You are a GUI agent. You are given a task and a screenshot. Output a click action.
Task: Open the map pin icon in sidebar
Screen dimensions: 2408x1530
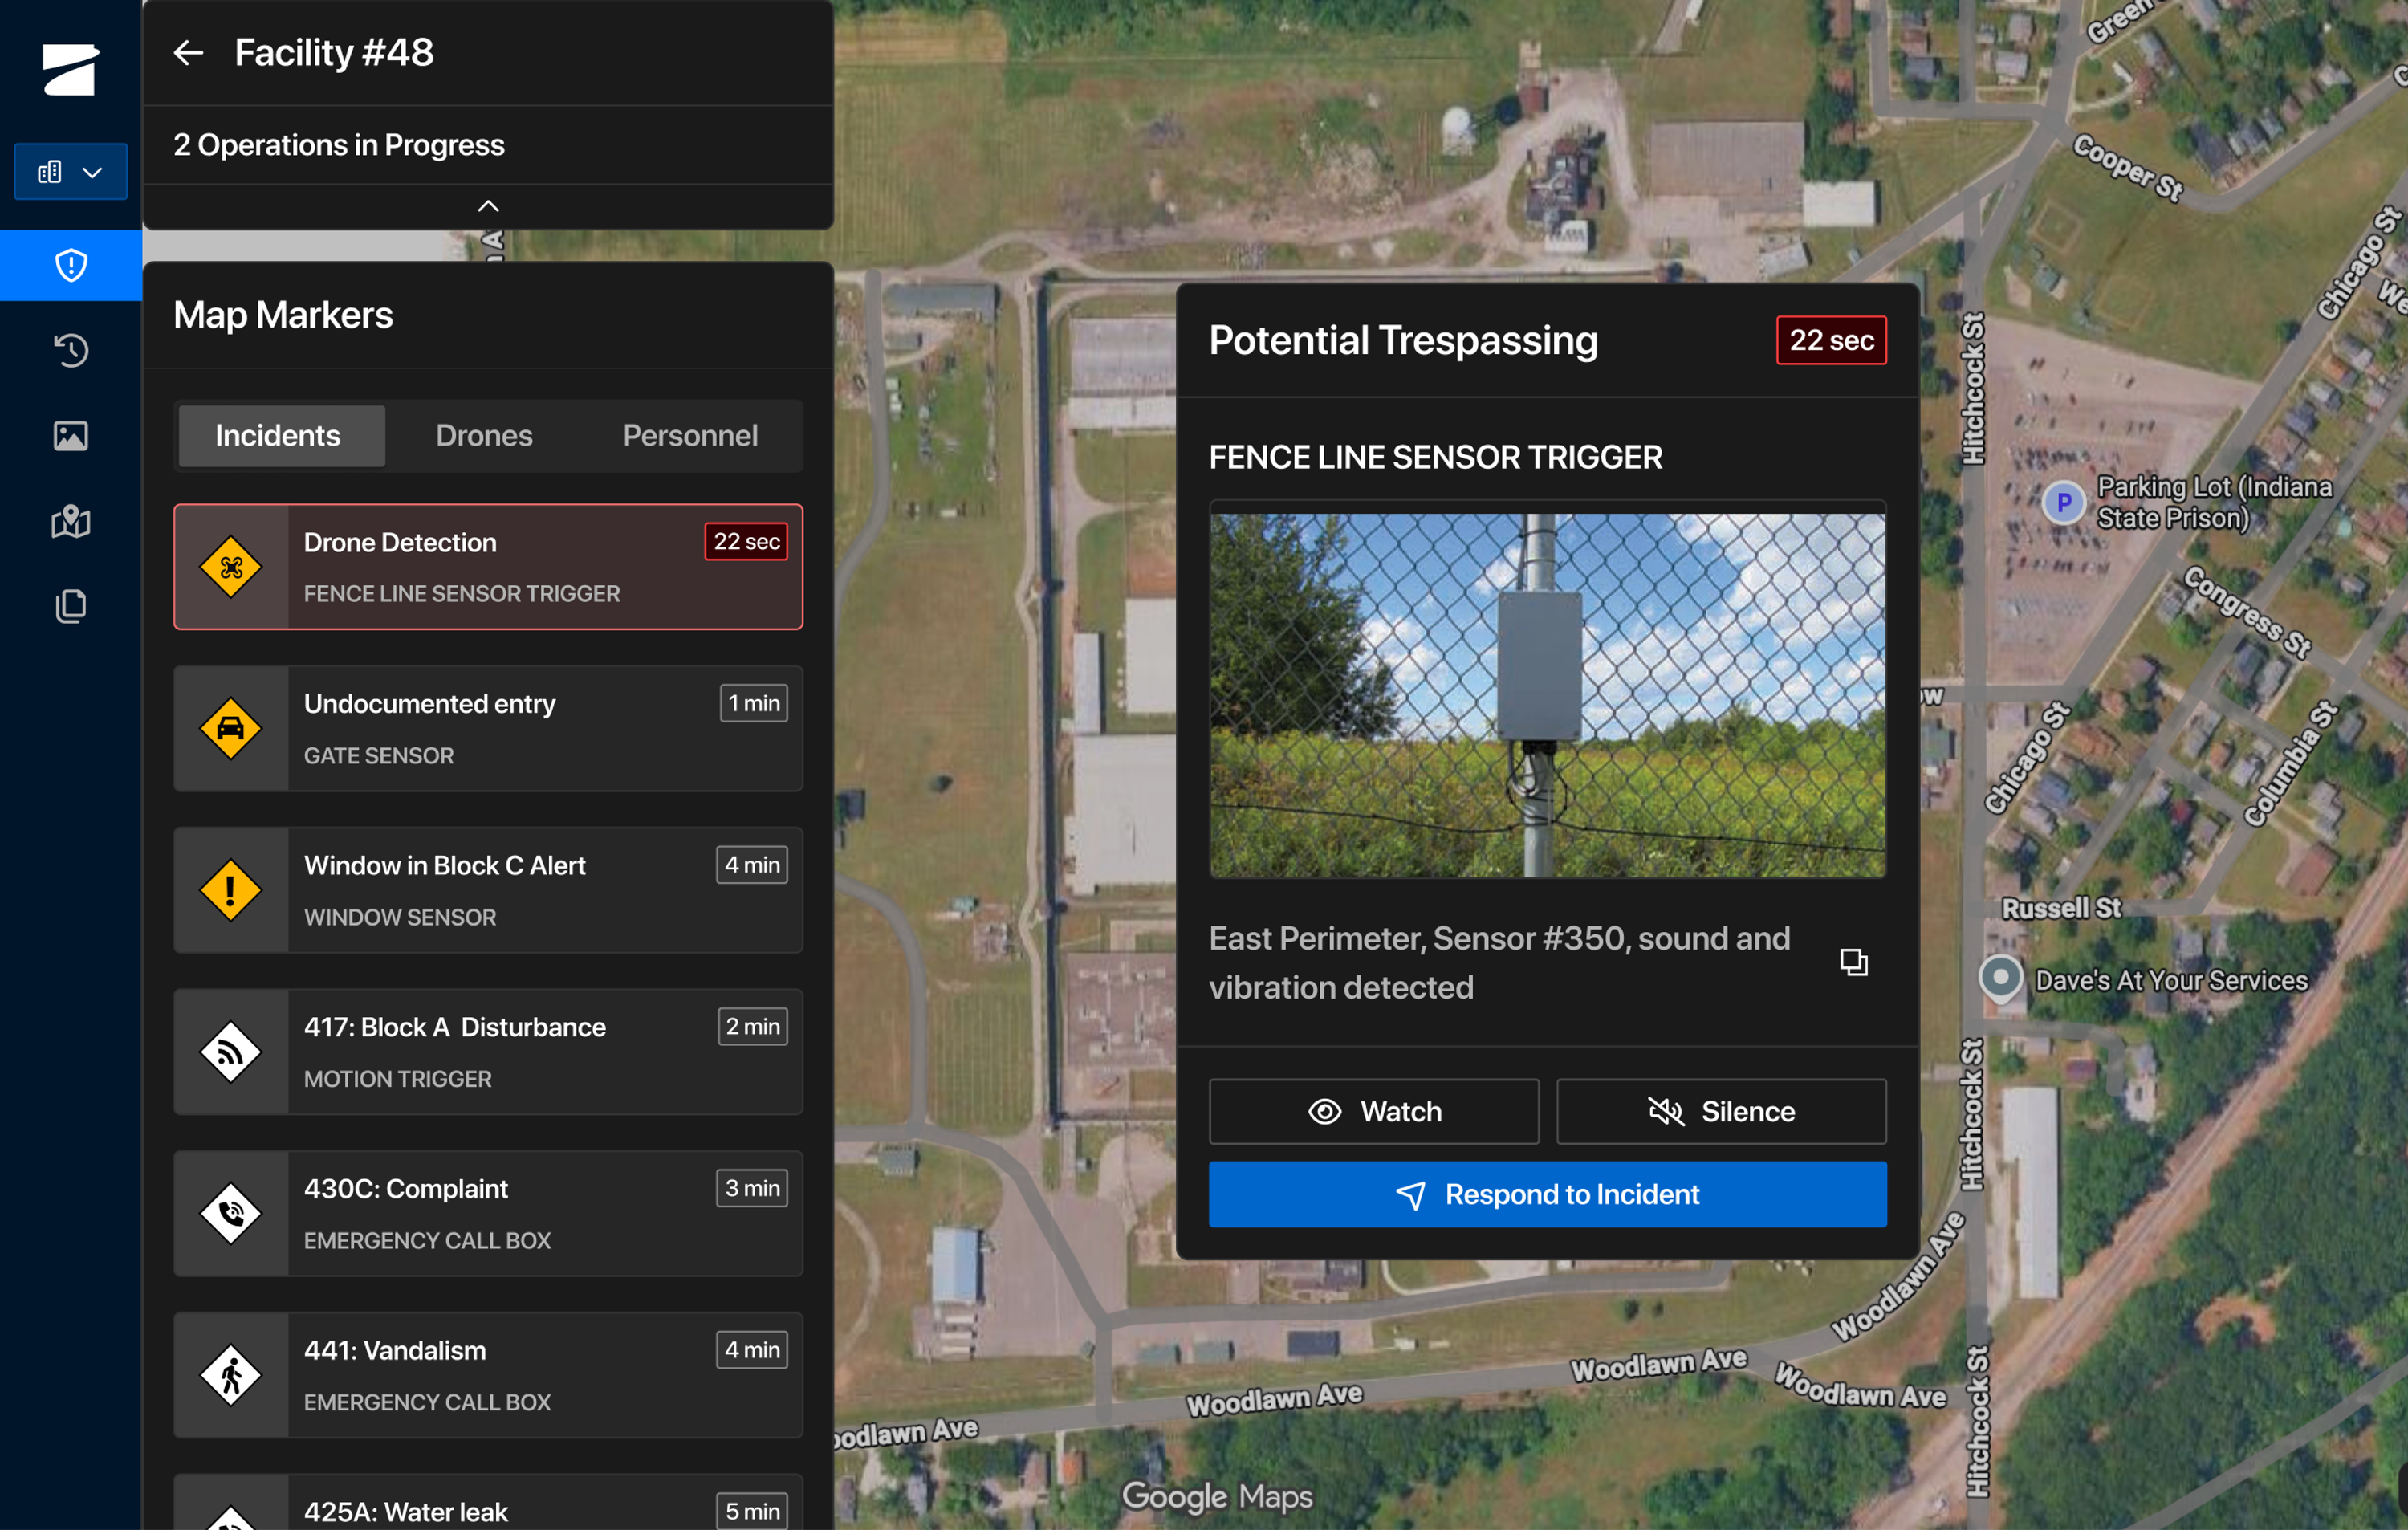[x=71, y=521]
